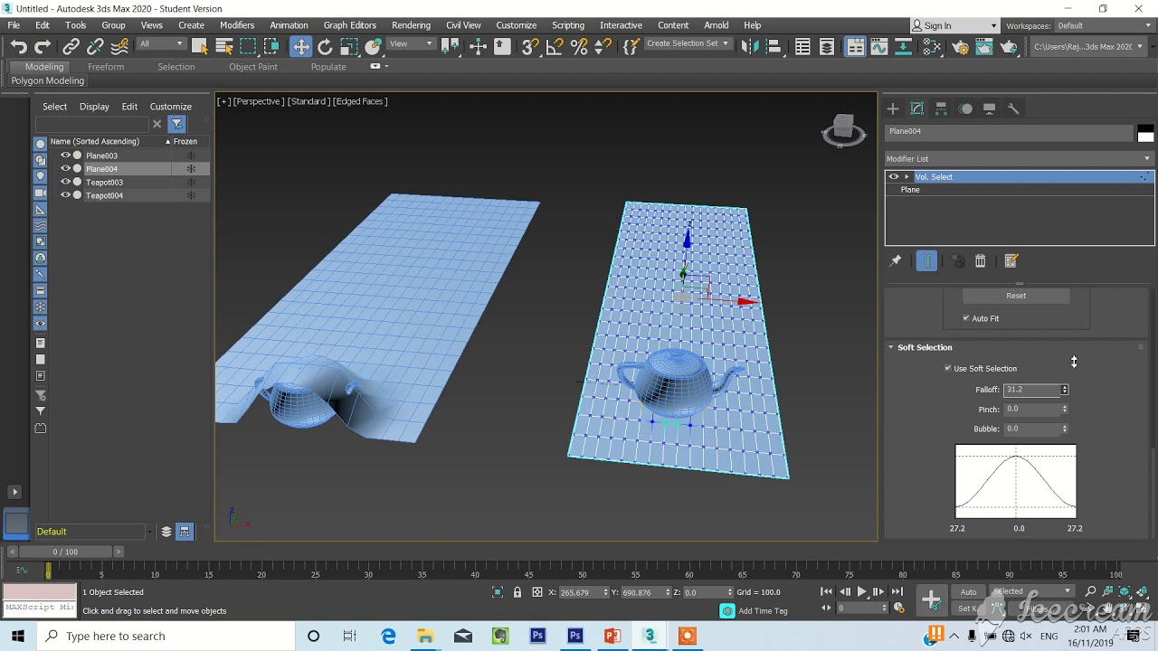Expand the Vol. Select sub-object tree

(906, 177)
